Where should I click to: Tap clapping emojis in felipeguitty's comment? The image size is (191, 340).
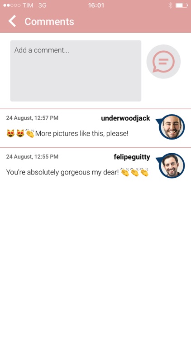coord(134,172)
